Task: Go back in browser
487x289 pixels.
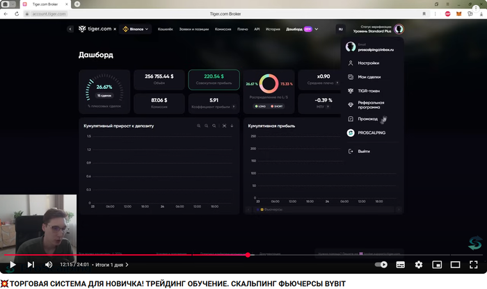Action: [6, 14]
